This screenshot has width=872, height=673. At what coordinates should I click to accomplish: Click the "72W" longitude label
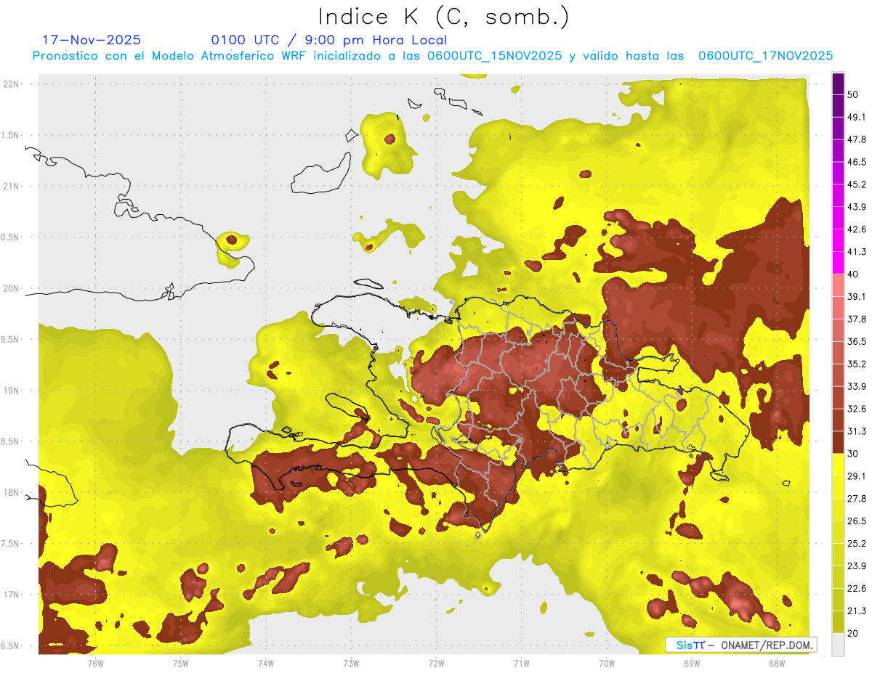coord(436,664)
